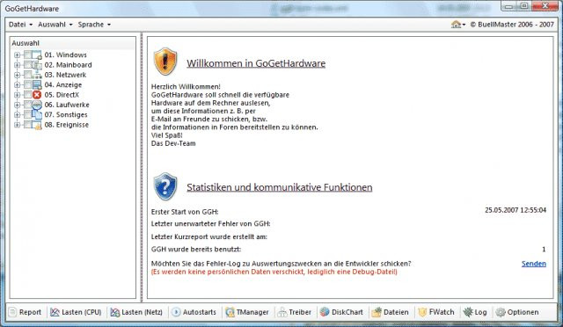Minimize the GoGetHardware window
The width and height of the screenshot is (563, 327).
point(509,6)
